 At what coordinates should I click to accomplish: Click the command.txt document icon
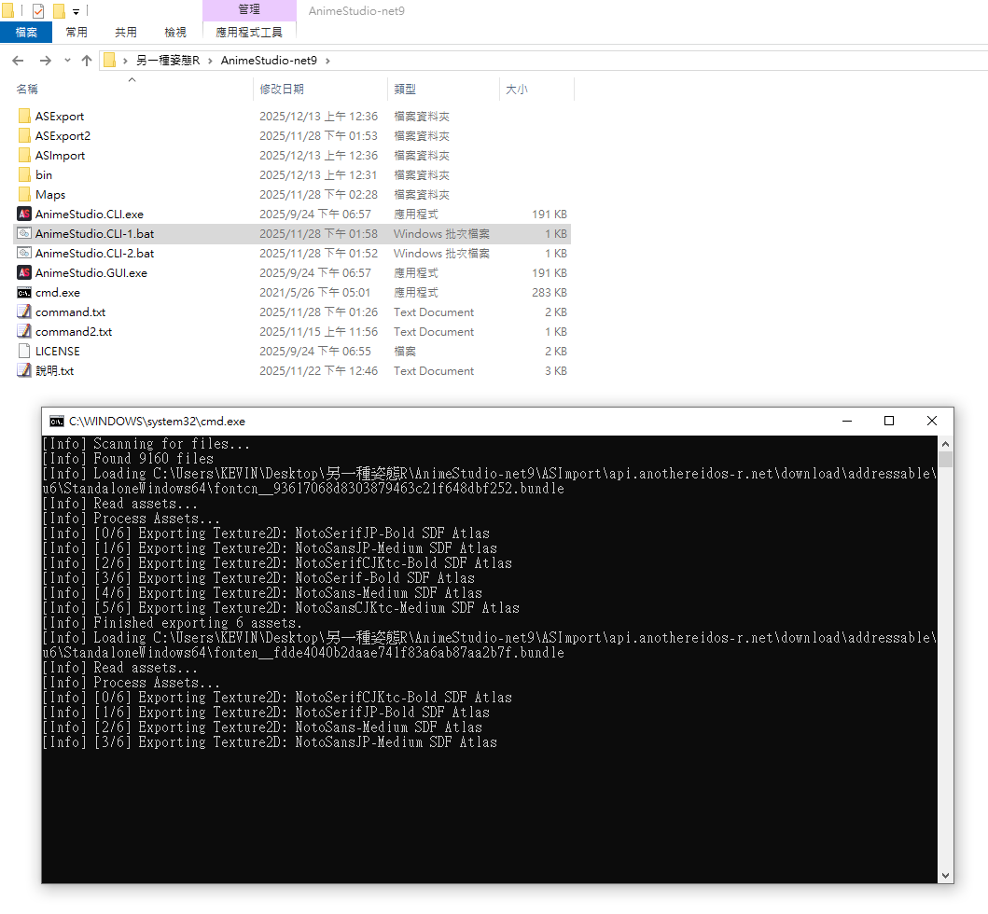tap(24, 312)
